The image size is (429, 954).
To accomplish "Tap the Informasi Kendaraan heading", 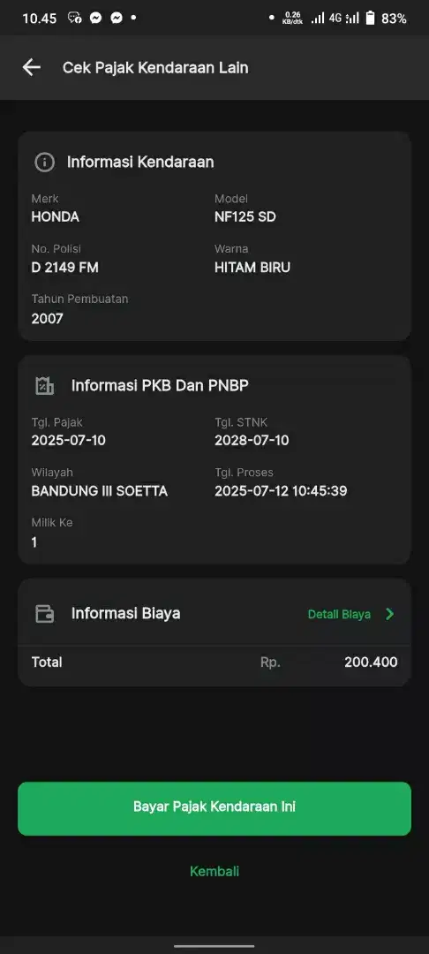I will (x=140, y=163).
